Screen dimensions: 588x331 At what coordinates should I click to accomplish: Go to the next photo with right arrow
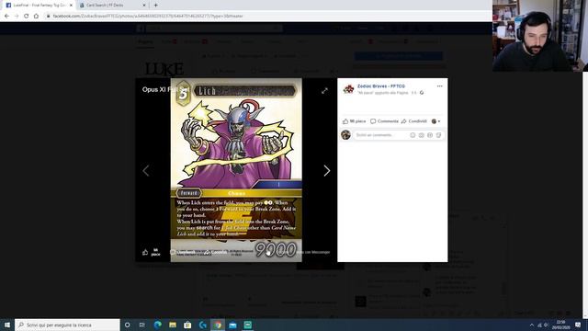point(327,171)
